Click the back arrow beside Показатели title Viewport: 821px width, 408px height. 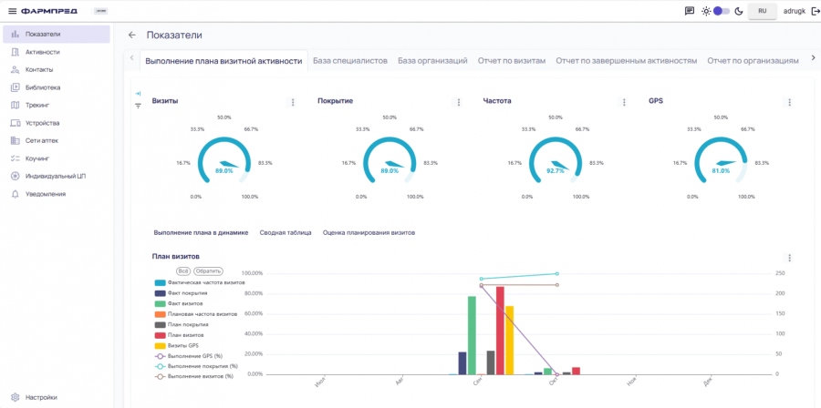point(131,35)
